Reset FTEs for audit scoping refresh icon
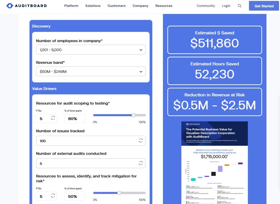 tap(53, 118)
